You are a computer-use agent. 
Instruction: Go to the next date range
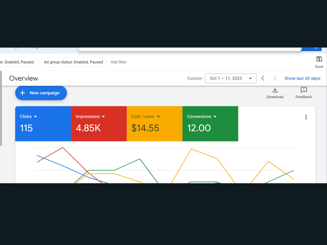[x=275, y=78]
